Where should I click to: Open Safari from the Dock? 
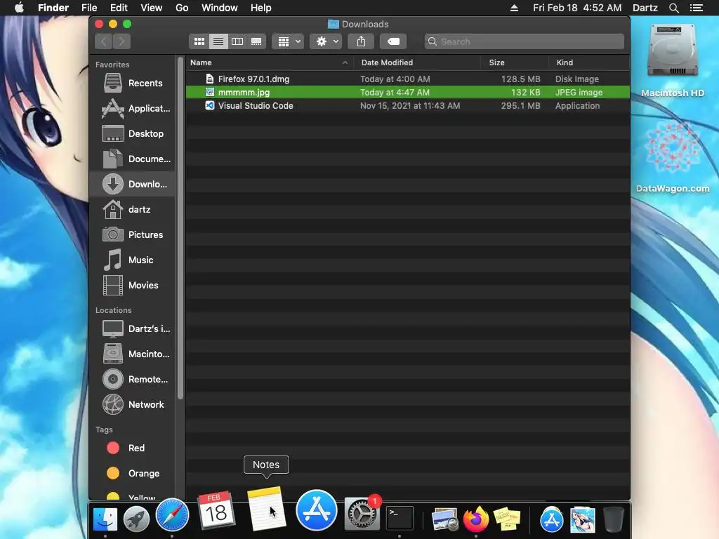[x=172, y=515]
